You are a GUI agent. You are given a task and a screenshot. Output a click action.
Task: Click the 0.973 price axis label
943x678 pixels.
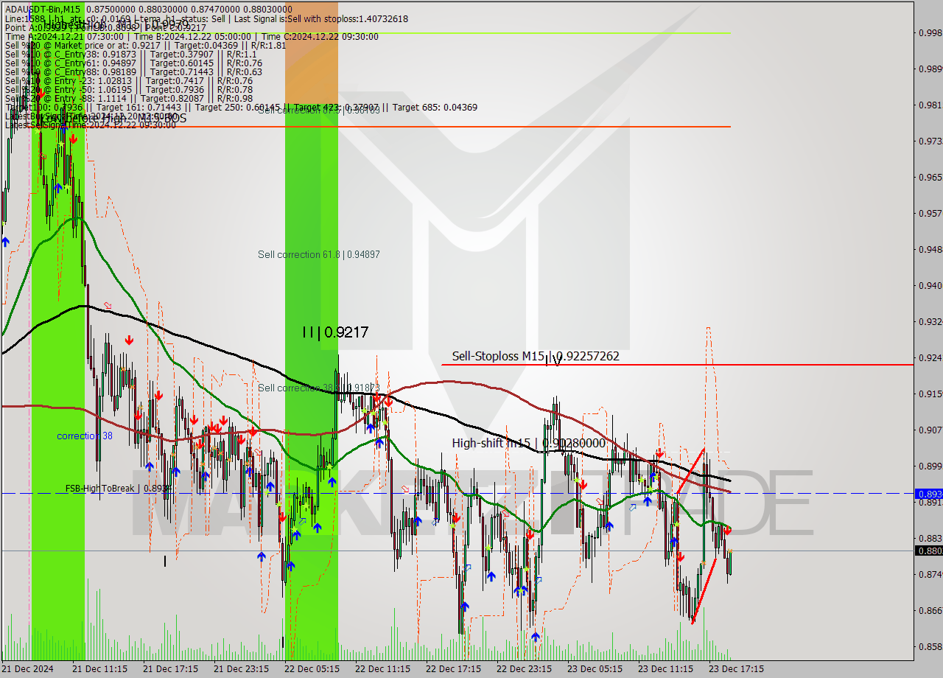pos(930,141)
